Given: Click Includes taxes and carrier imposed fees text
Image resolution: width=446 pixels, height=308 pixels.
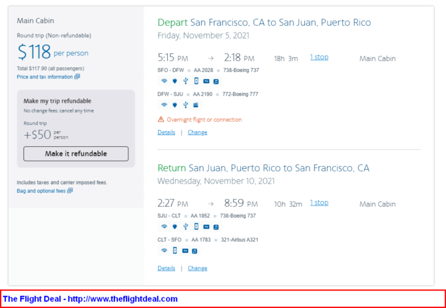Looking at the screenshot, I should click(x=62, y=182).
